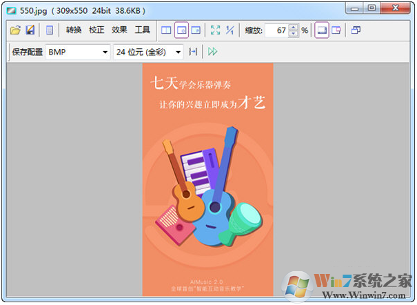Open a file with the folder icon

pos(15,30)
